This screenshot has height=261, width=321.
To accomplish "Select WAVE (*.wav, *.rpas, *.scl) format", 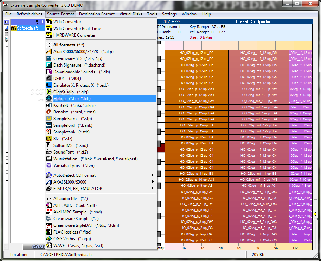I will [101, 246].
